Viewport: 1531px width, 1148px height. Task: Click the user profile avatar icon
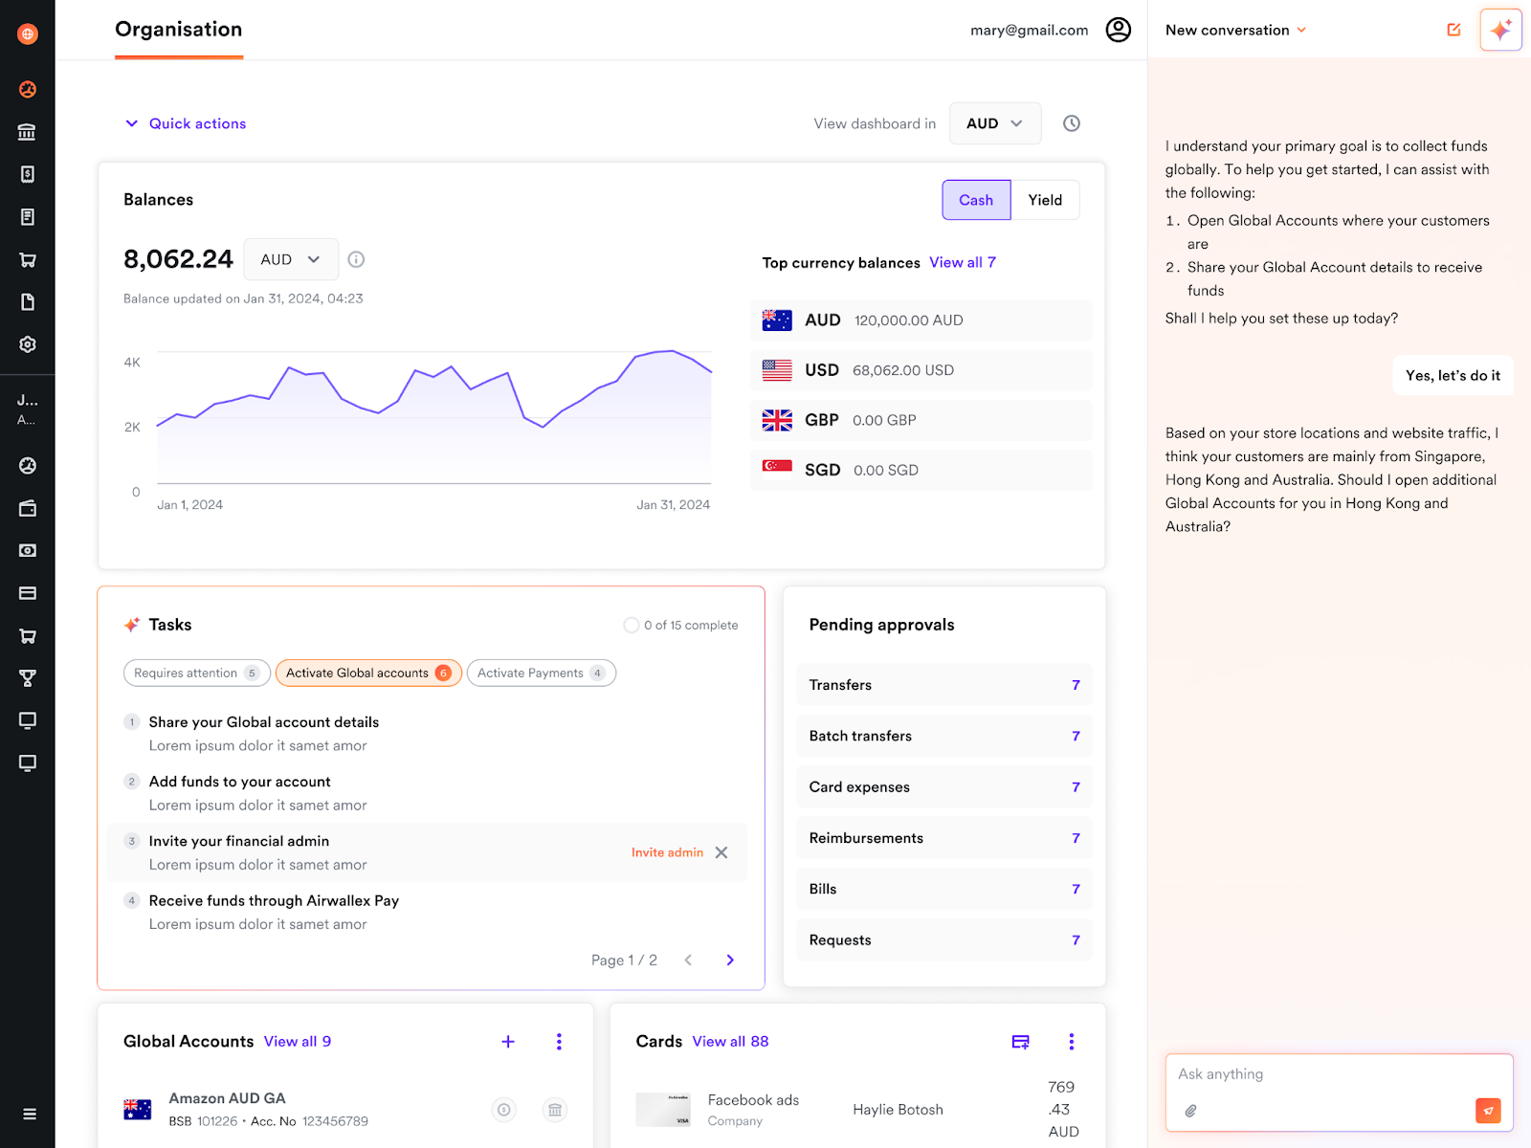pos(1118,30)
